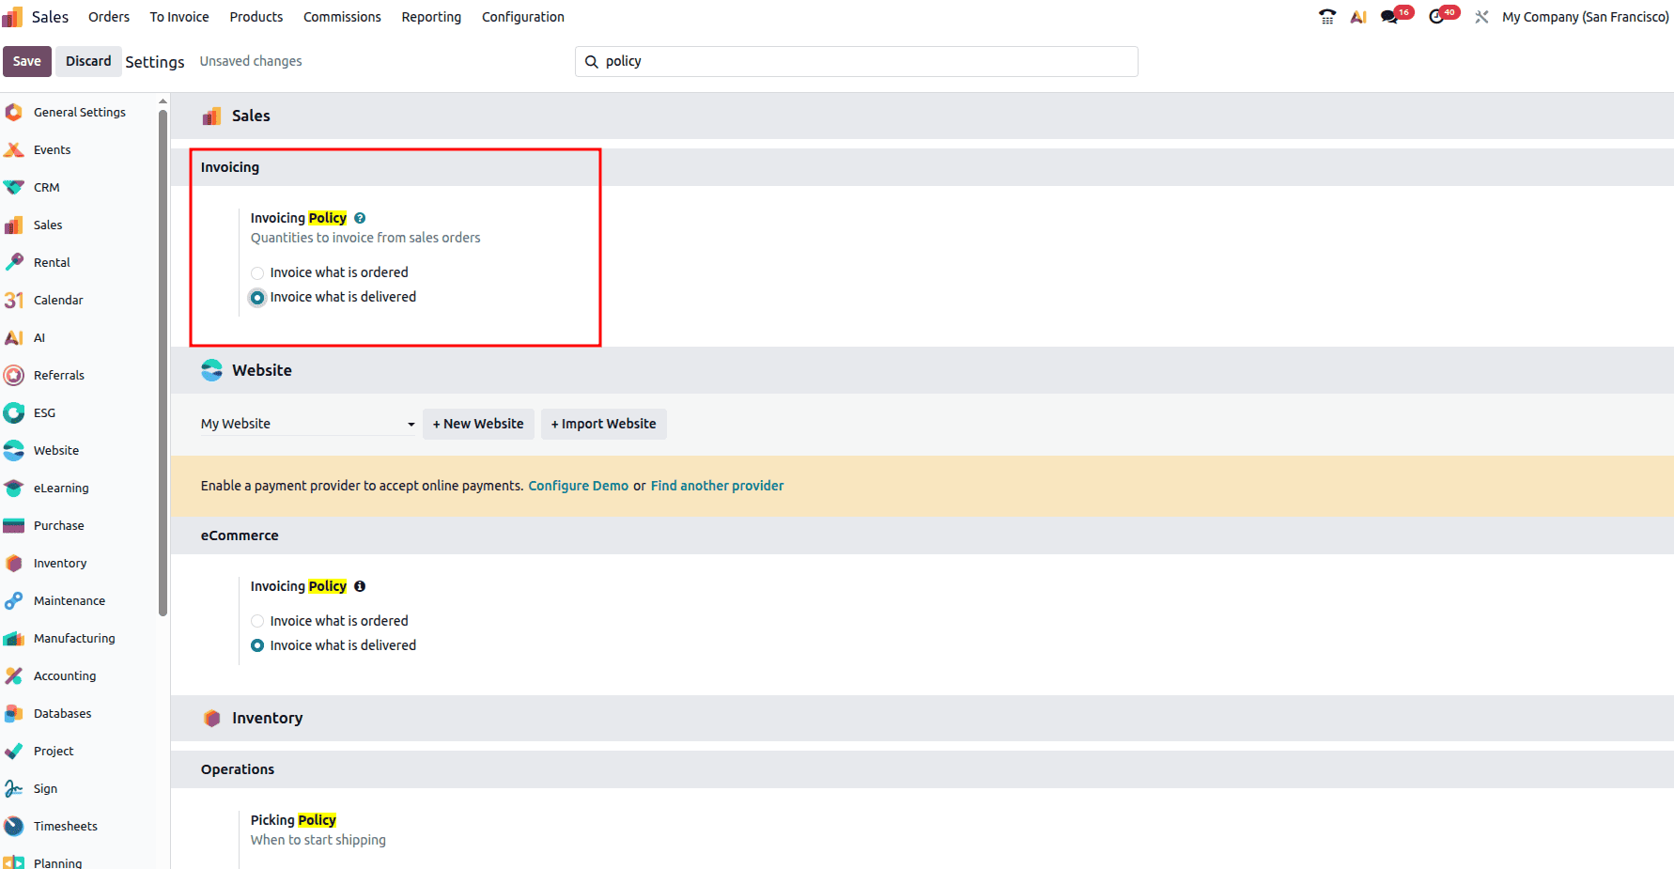This screenshot has width=1674, height=869.
Task: Expand the Invoicing Policy help tooltip
Action: 360,217
